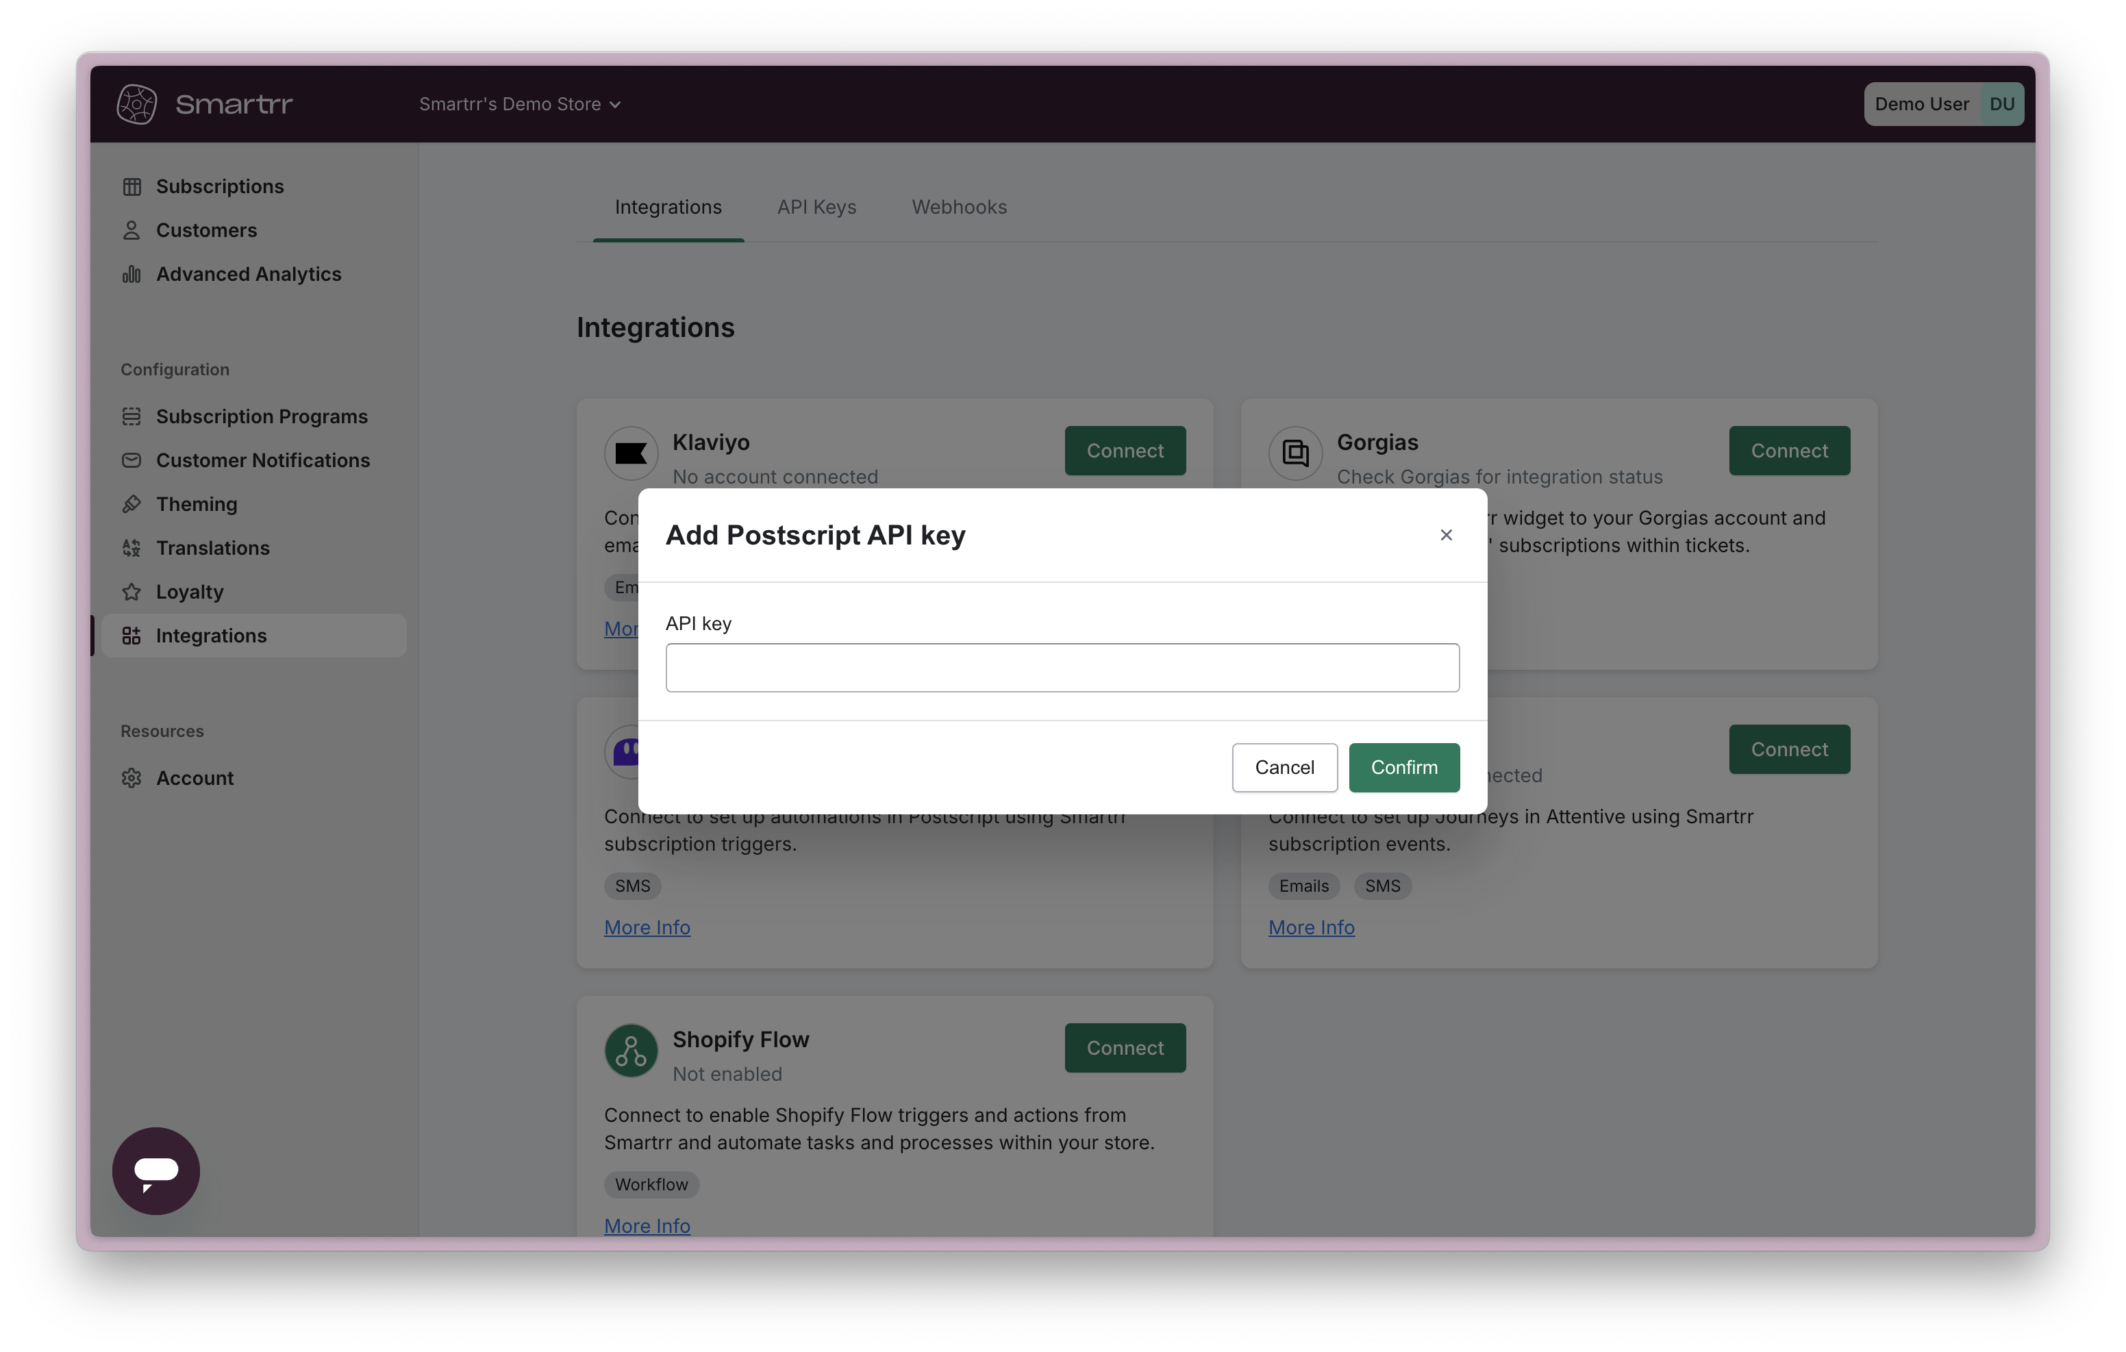Cancel the Add Postscript API key dialog

coord(1285,767)
